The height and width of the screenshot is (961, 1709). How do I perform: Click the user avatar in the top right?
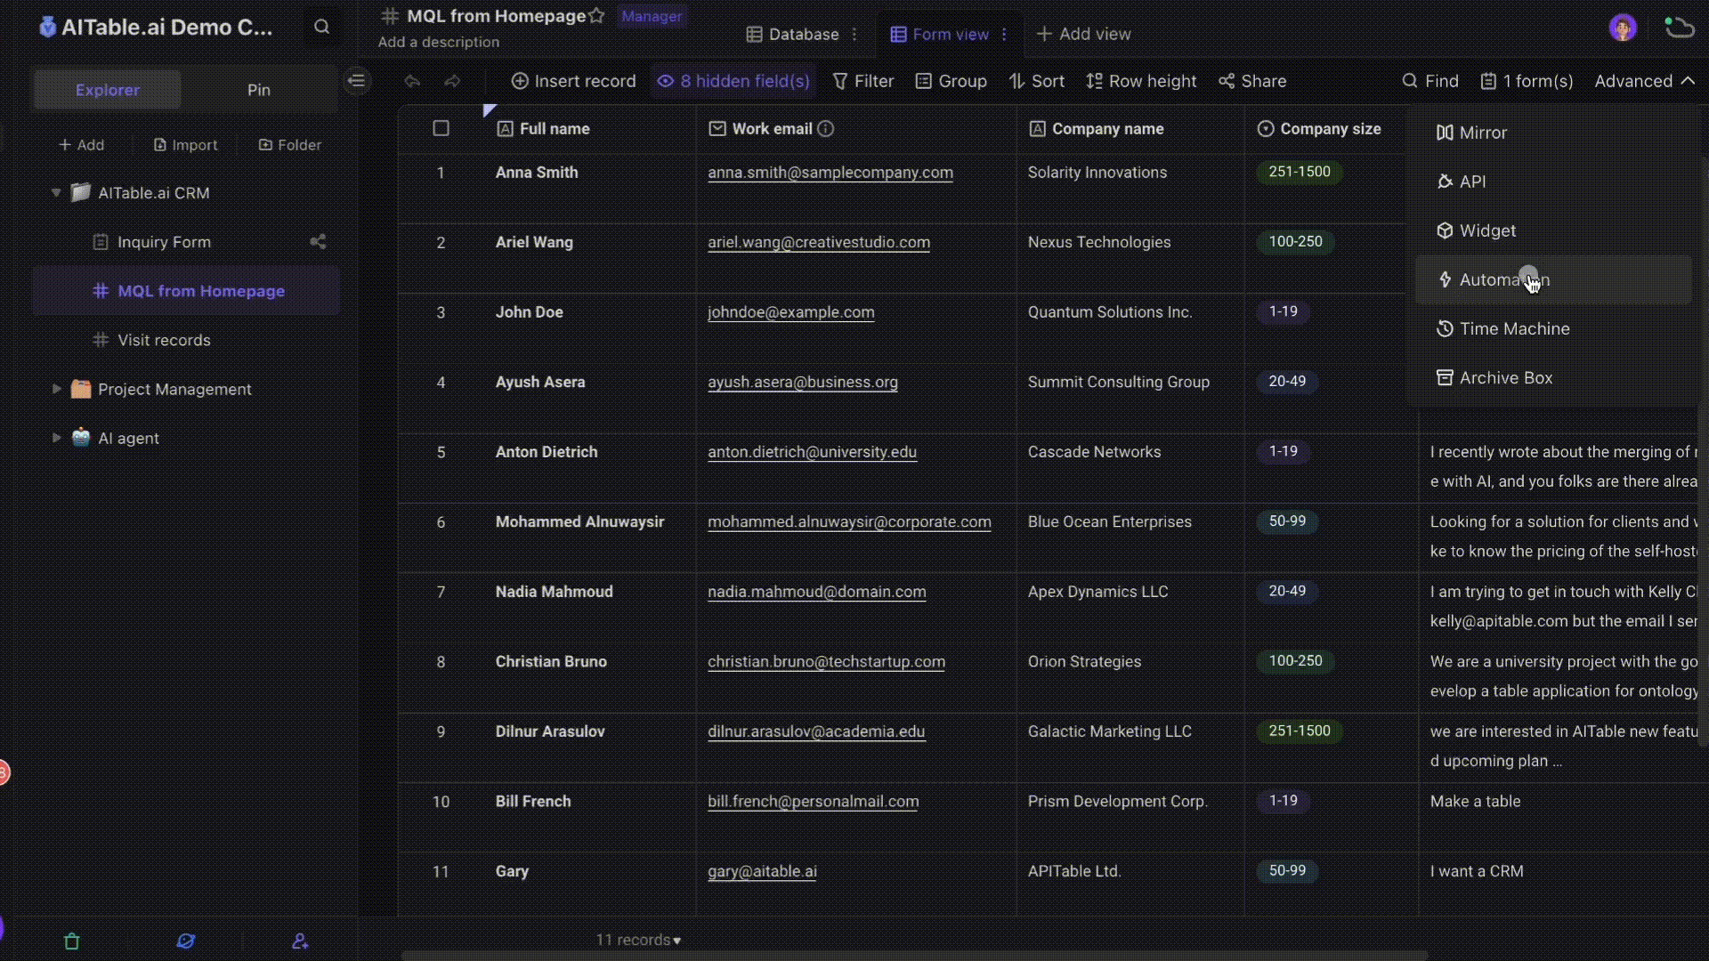1623,27
